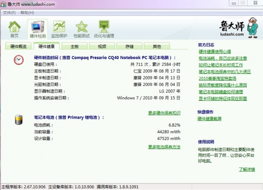263x190 pixels.
Task: Click the red clock manufacture-time icon
Action: pos(19,60)
